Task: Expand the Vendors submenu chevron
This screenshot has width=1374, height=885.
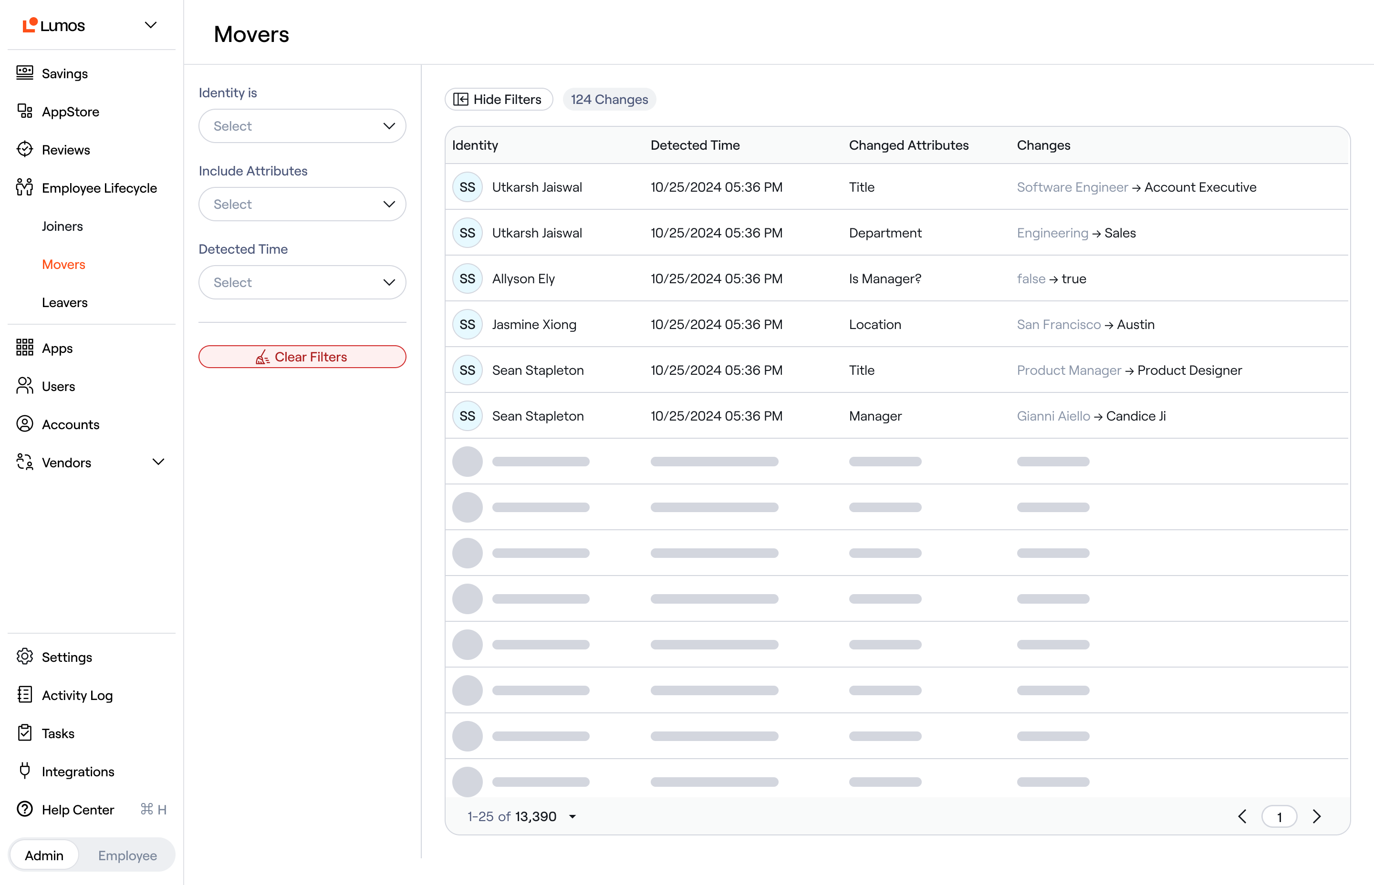Action: tap(158, 462)
